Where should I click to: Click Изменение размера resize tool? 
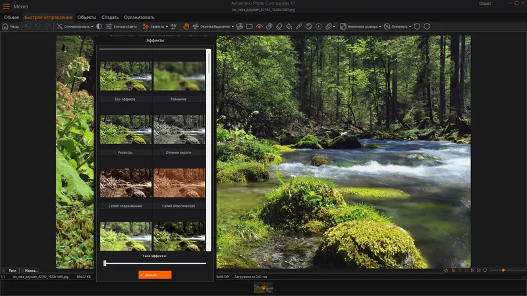[358, 26]
